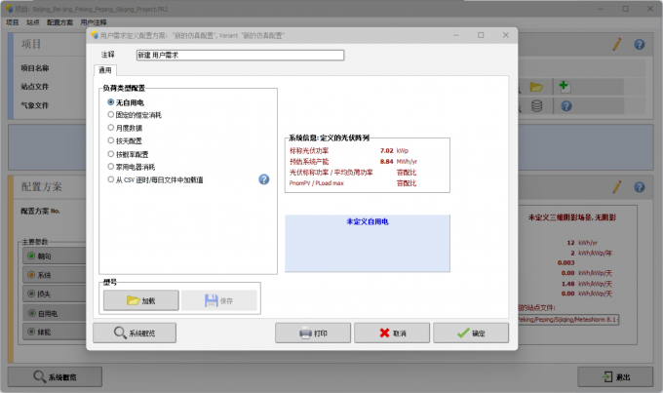Screen dimensions: 663x393
Task: Click help icon in 配置方案 panel header
Action: tap(640, 186)
